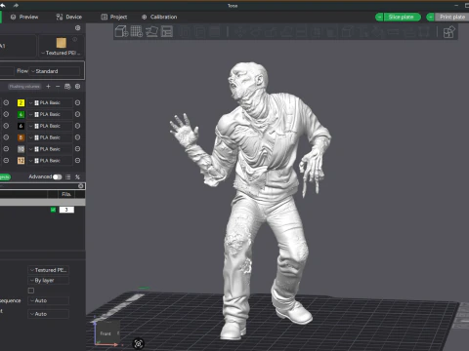The height and width of the screenshot is (351, 469).
Task: Click the AMS filament sync icon
Action: (67, 86)
